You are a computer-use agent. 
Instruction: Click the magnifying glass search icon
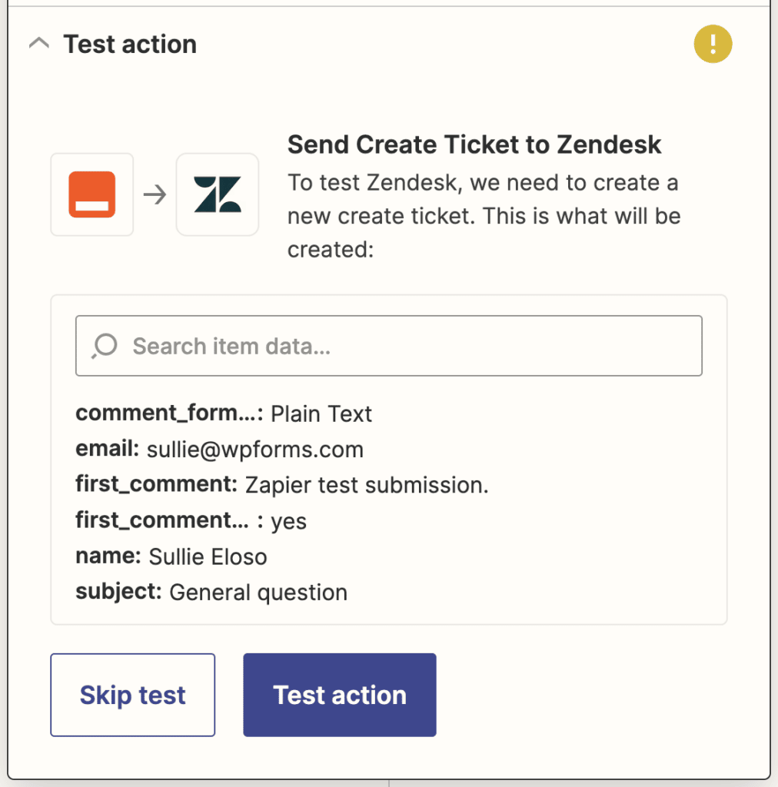(105, 346)
